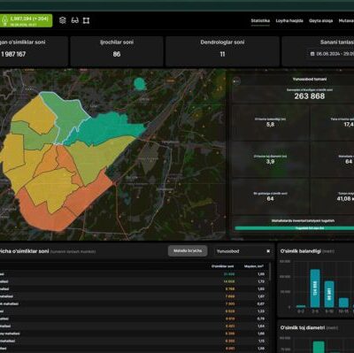This screenshot has width=354, height=353.
Task: Select the white-outlined green district on map
Action: 68,113
